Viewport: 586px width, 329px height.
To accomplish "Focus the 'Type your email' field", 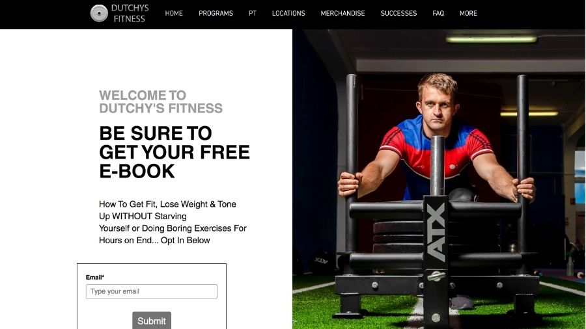I will (x=151, y=291).
